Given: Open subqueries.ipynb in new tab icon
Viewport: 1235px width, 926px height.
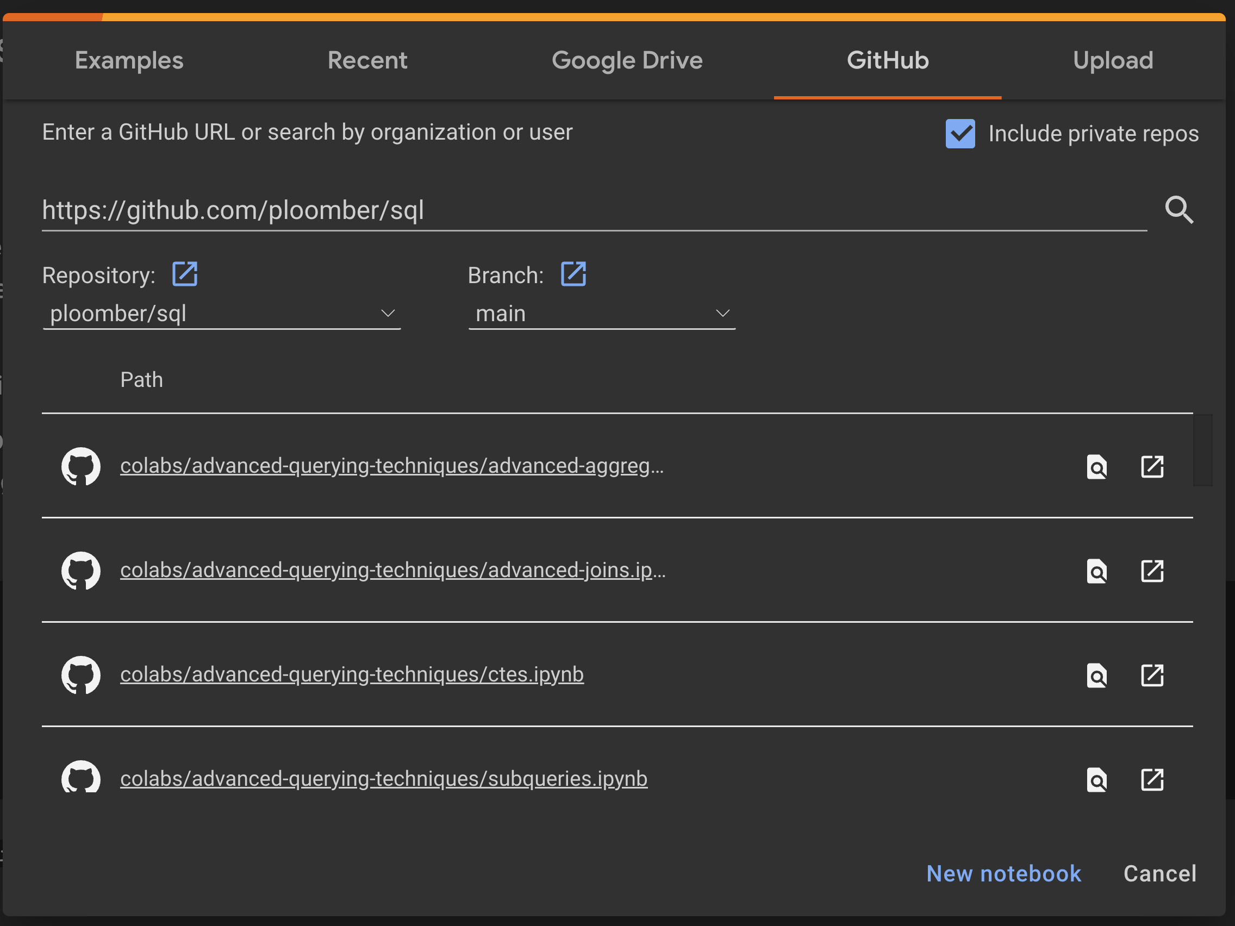Looking at the screenshot, I should pos(1151,779).
